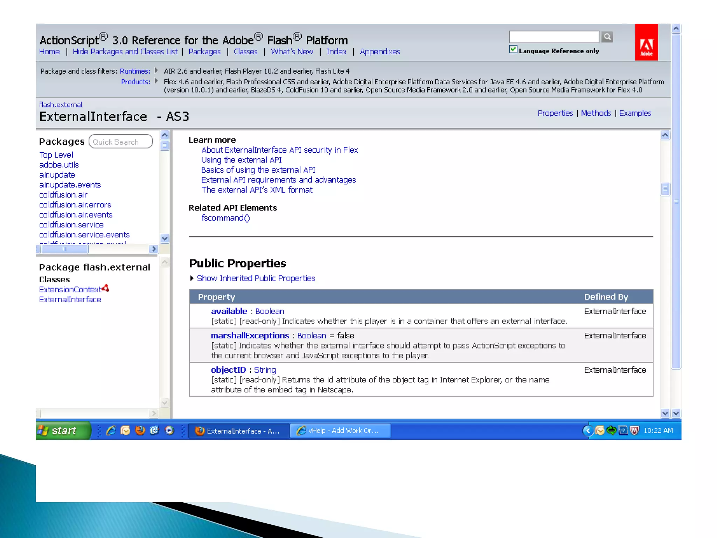Open External API requirements and advantages
Screen dimensions: 717x538
[x=278, y=180]
